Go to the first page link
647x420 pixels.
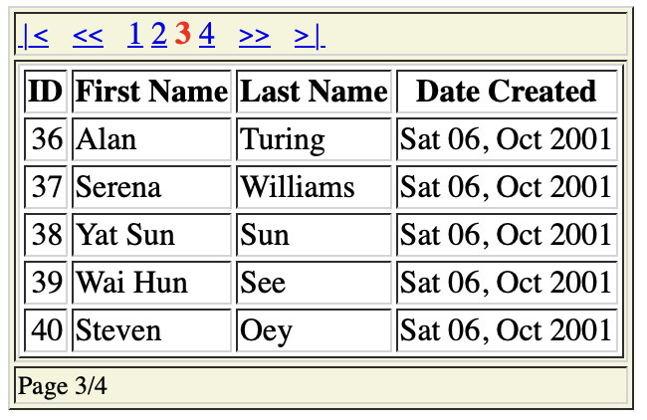pyautogui.click(x=34, y=36)
